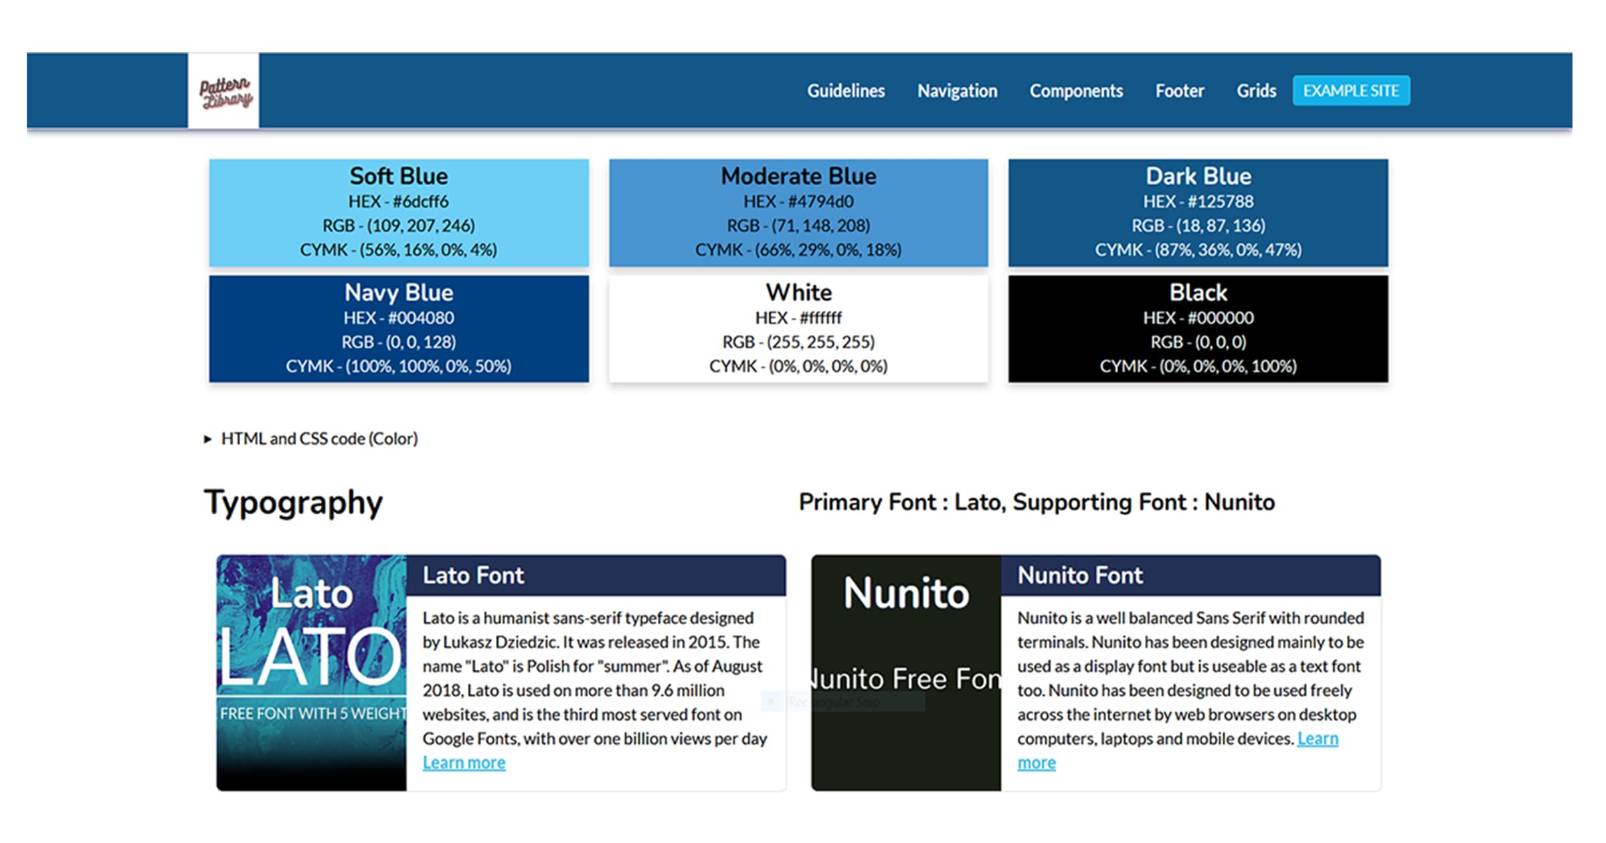Go to the Navigation section
Image resolution: width=1606 pixels, height=843 pixels.
point(957,91)
